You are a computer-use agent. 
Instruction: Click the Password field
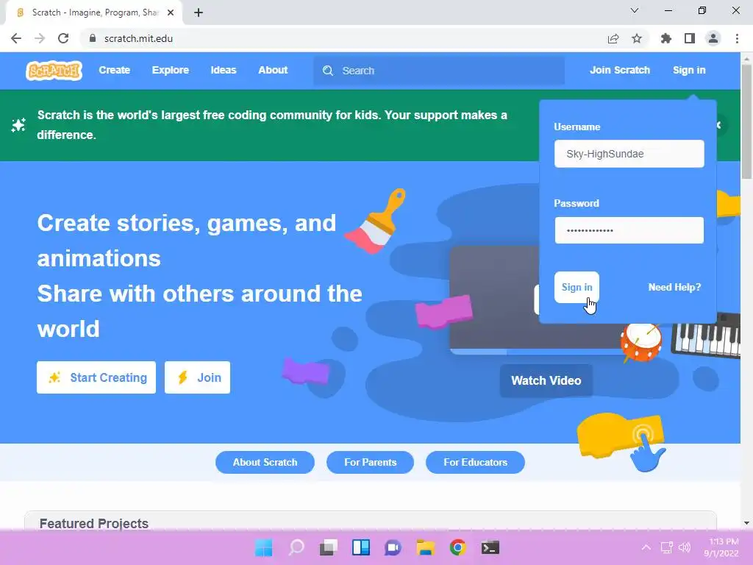pos(629,230)
